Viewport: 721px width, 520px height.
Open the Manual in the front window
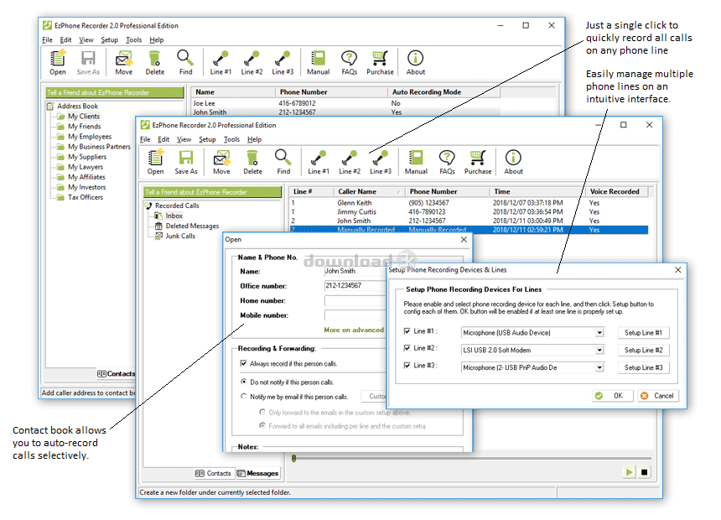click(416, 162)
